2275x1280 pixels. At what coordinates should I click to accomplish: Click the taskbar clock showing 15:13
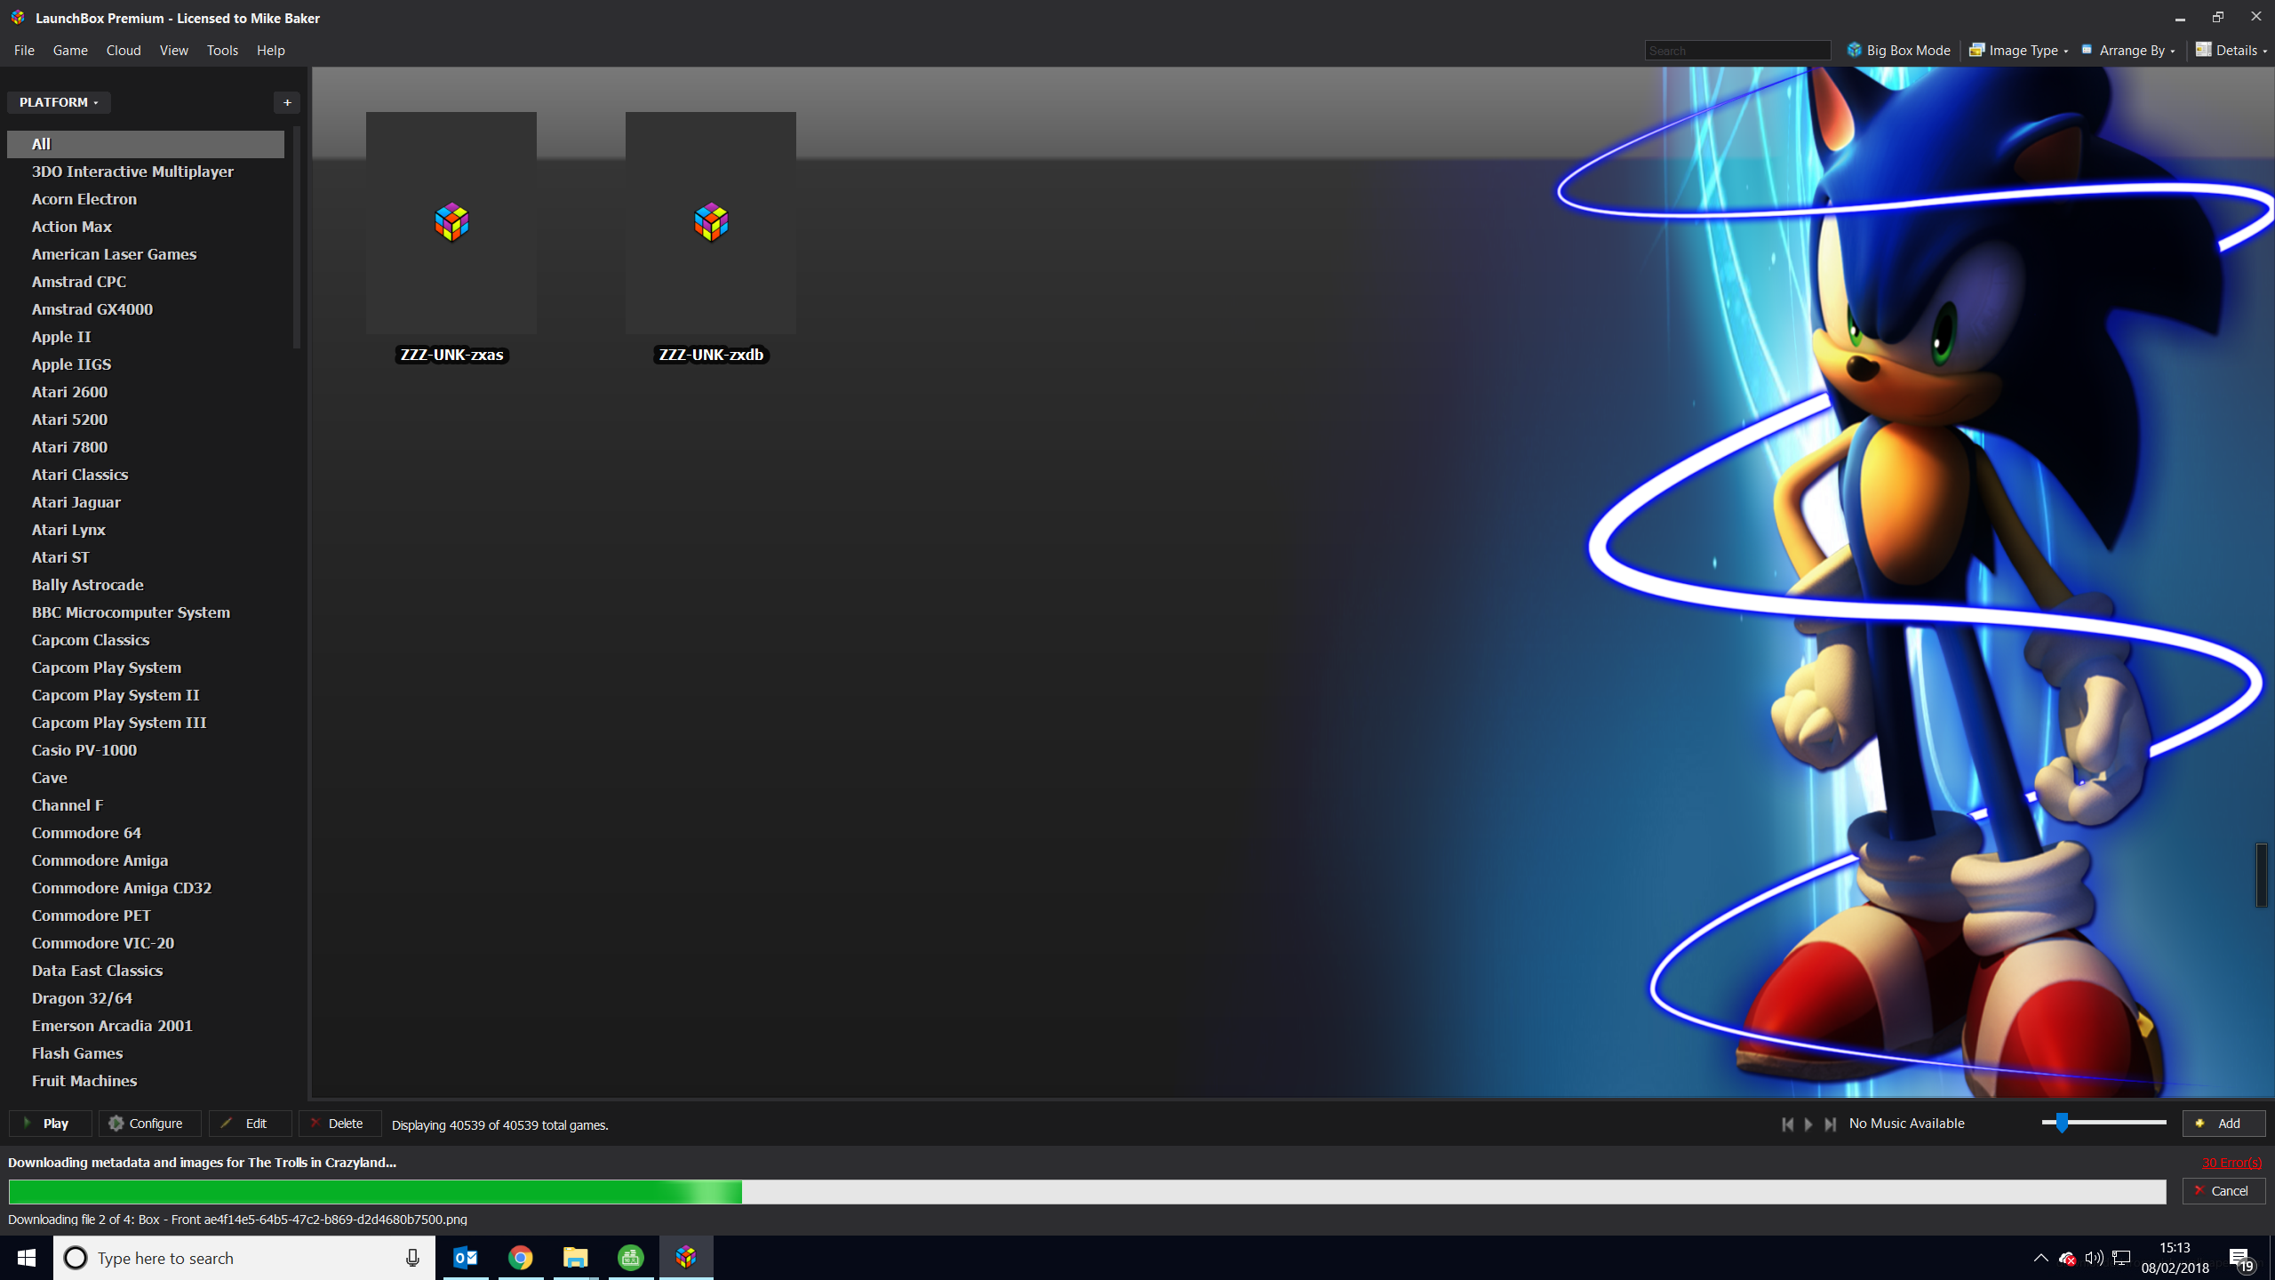(2175, 1258)
